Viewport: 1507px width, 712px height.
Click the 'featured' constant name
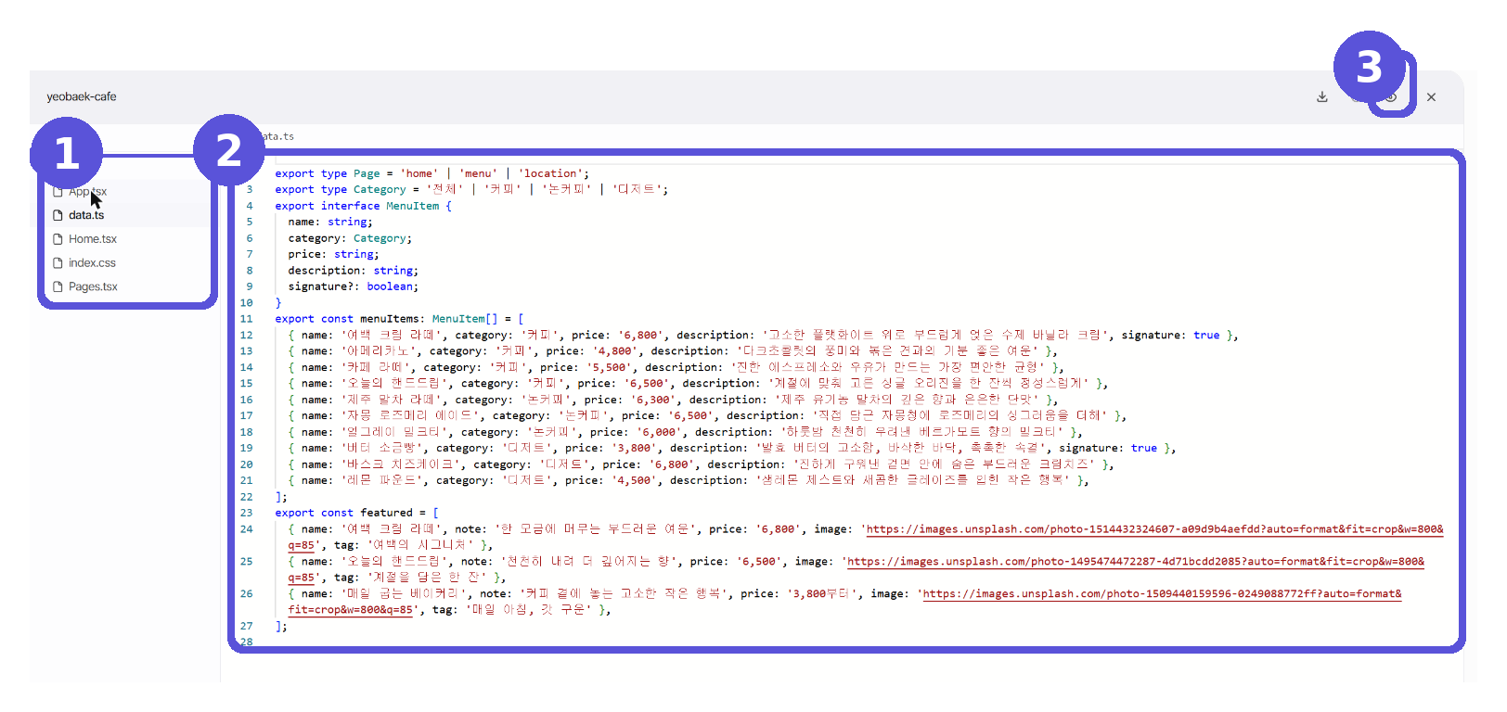tap(386, 513)
